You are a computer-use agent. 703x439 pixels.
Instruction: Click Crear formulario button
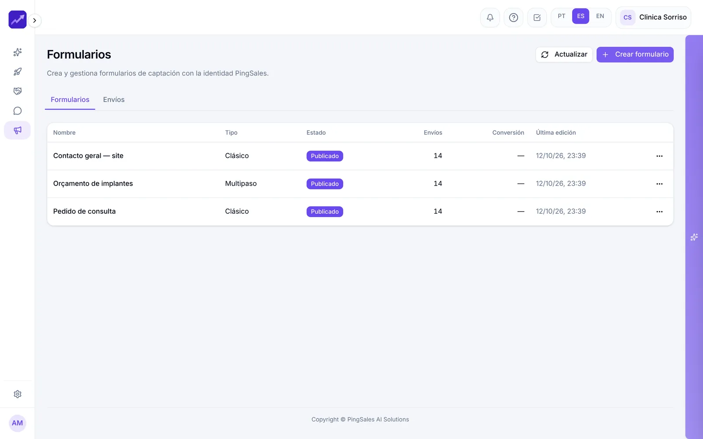point(635,54)
